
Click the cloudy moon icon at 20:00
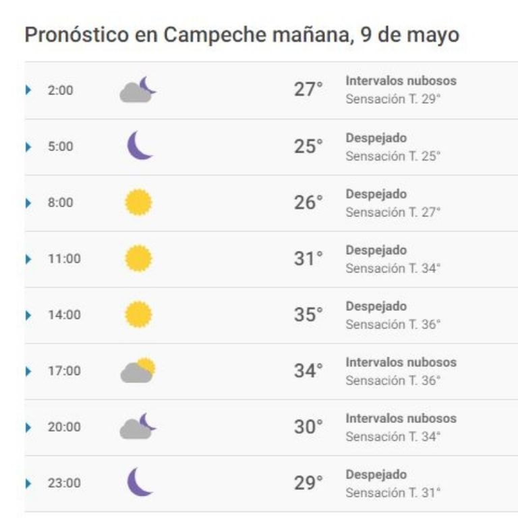[138, 426]
